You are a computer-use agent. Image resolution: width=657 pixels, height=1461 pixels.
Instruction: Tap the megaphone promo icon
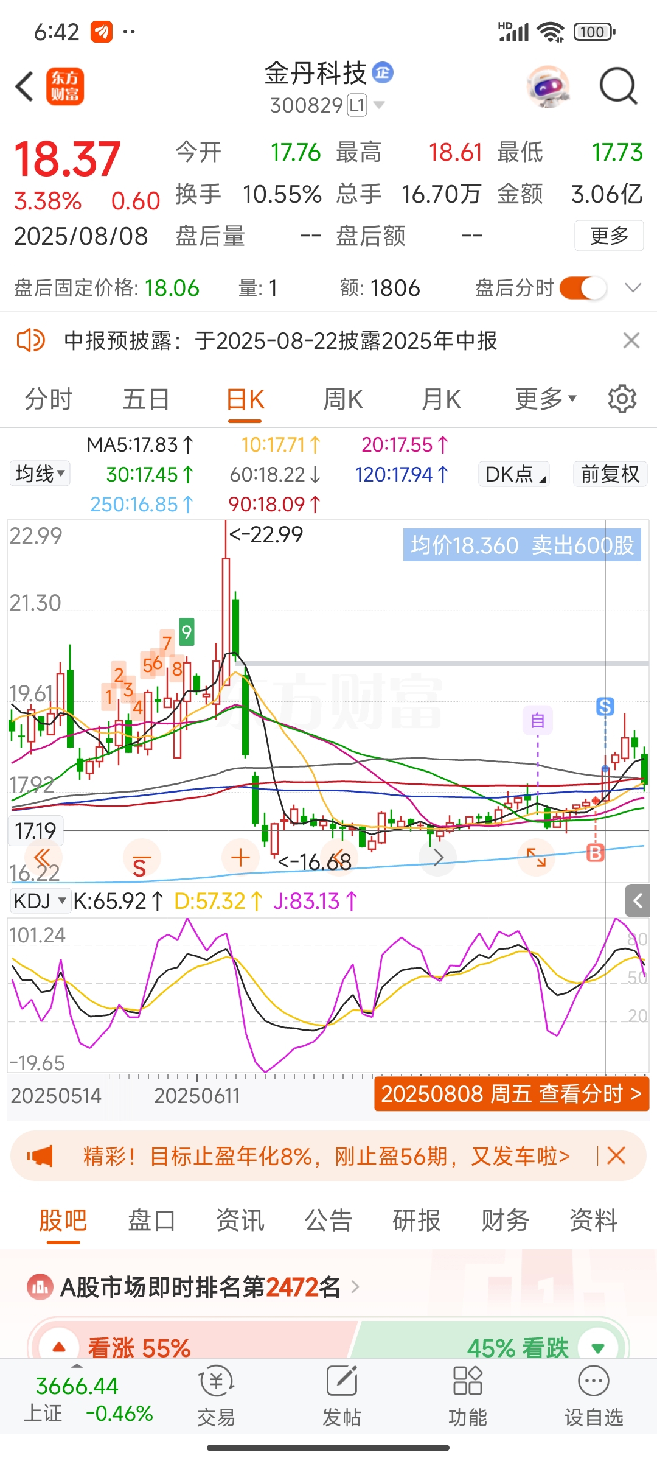click(x=40, y=1155)
